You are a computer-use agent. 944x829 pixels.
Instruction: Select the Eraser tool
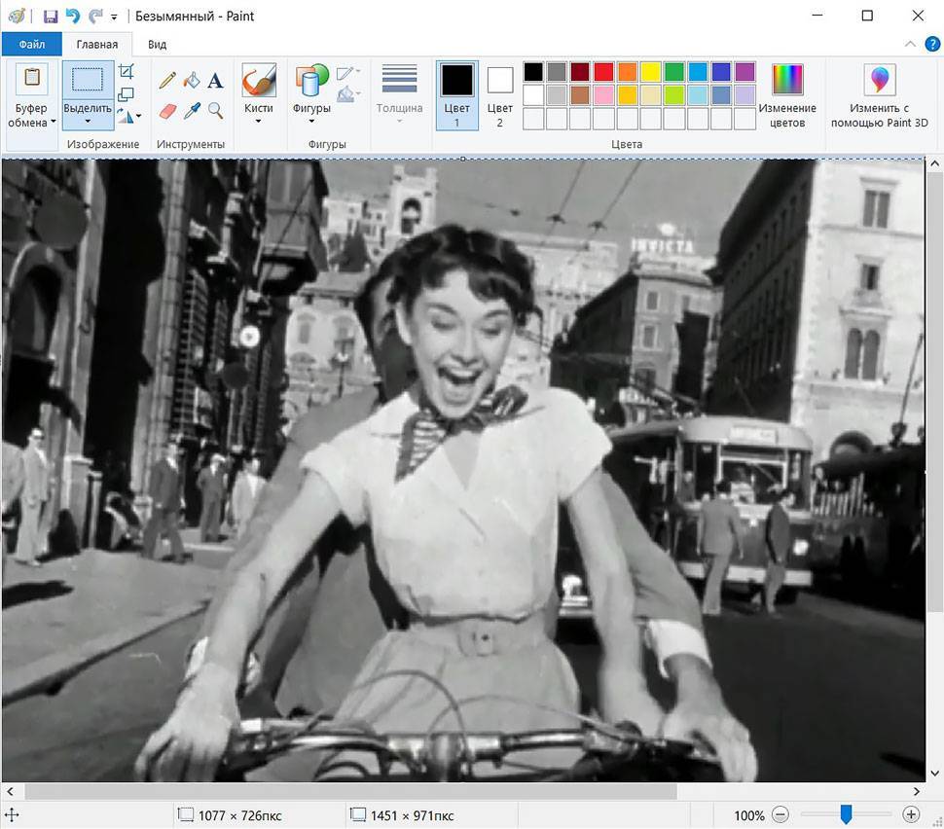pyautogui.click(x=167, y=111)
